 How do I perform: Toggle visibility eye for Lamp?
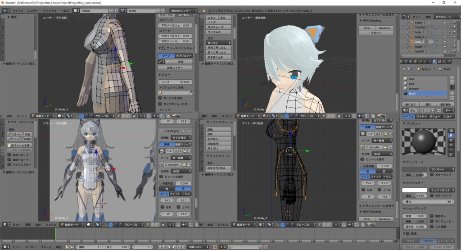[x=445, y=23]
